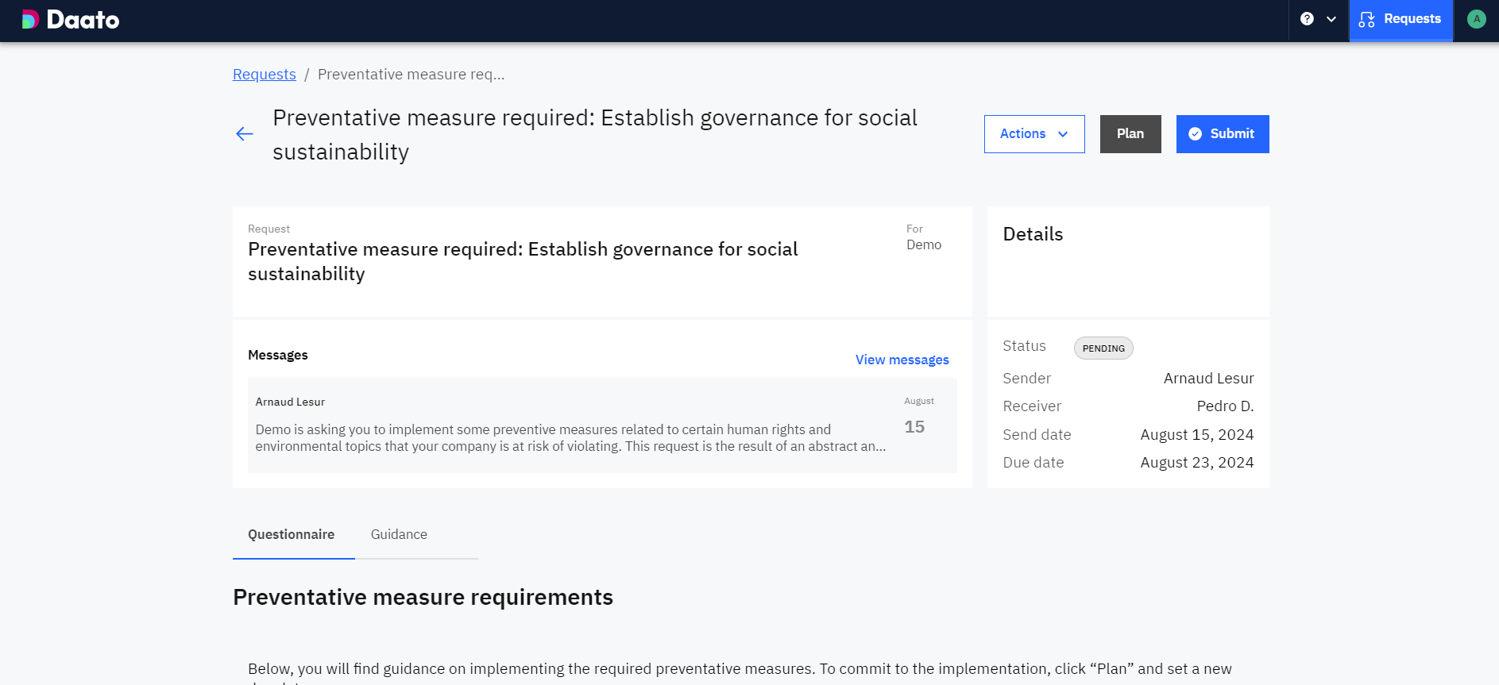Click the PENDING status badge
The image size is (1499, 685).
tap(1103, 348)
